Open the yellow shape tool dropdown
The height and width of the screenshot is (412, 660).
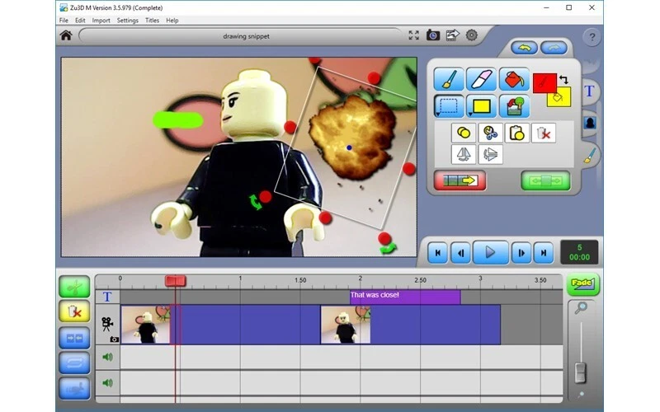pyautogui.click(x=482, y=106)
